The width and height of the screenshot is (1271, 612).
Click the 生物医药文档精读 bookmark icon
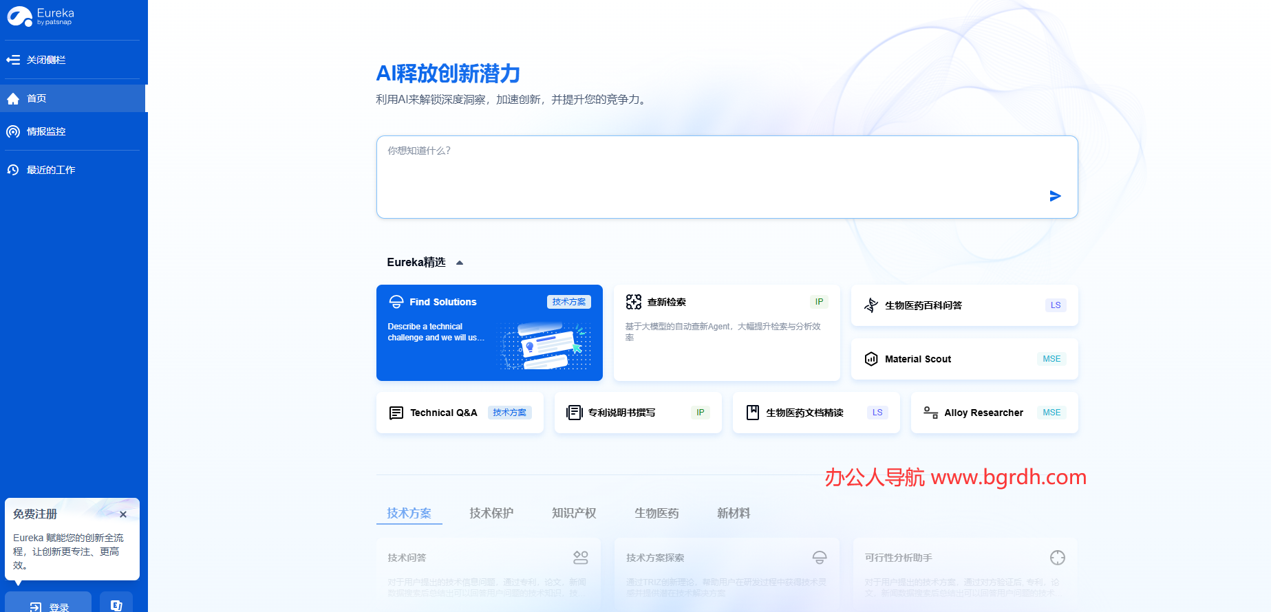pos(752,413)
